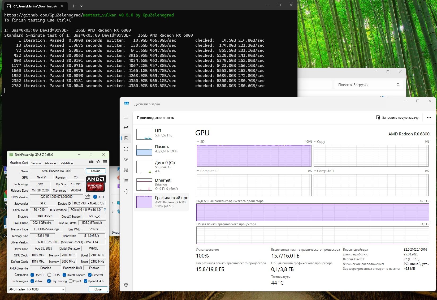Open the Processes page icon in Task Manager
Image resolution: width=437 pixels, height=300 pixels.
click(126, 128)
